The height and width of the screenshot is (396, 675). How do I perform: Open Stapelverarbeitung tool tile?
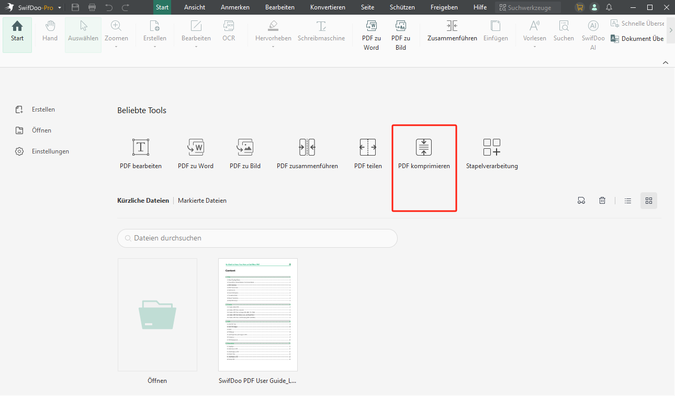click(x=492, y=153)
